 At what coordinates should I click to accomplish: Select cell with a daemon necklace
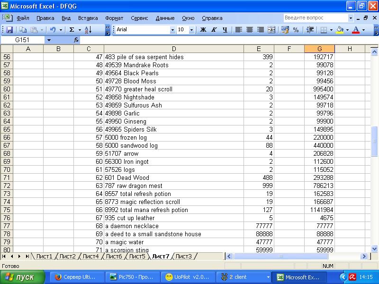[174, 226]
